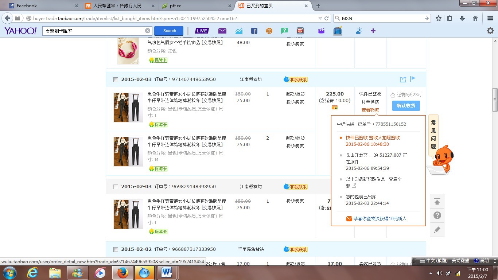Select checkbox for order 969829148393950

(116, 187)
